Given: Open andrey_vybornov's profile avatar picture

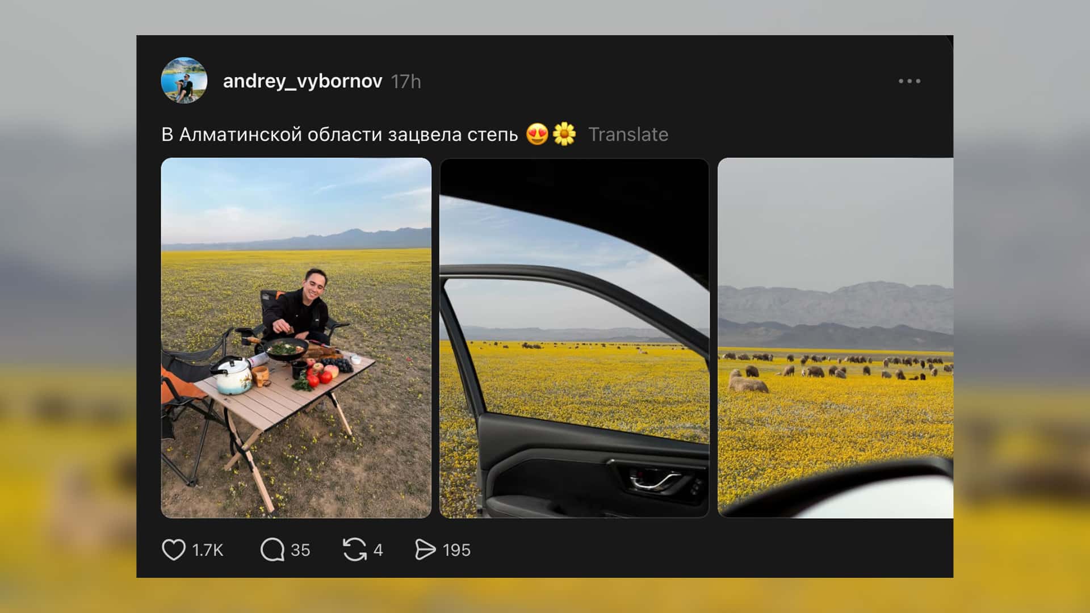Looking at the screenshot, I should [185, 81].
